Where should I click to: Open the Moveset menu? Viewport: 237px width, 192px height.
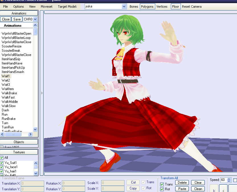point(46,7)
